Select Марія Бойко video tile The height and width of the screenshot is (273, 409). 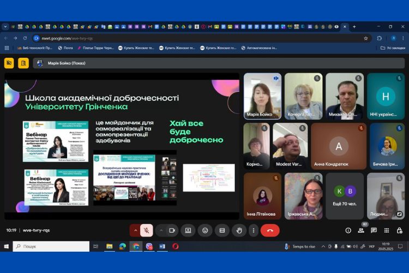coord(262,96)
